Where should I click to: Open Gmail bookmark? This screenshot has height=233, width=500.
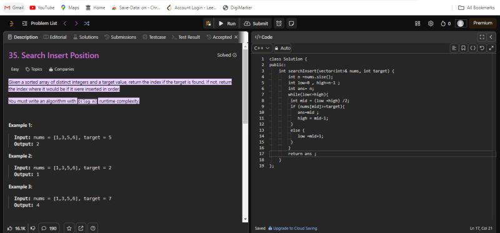pos(14,7)
